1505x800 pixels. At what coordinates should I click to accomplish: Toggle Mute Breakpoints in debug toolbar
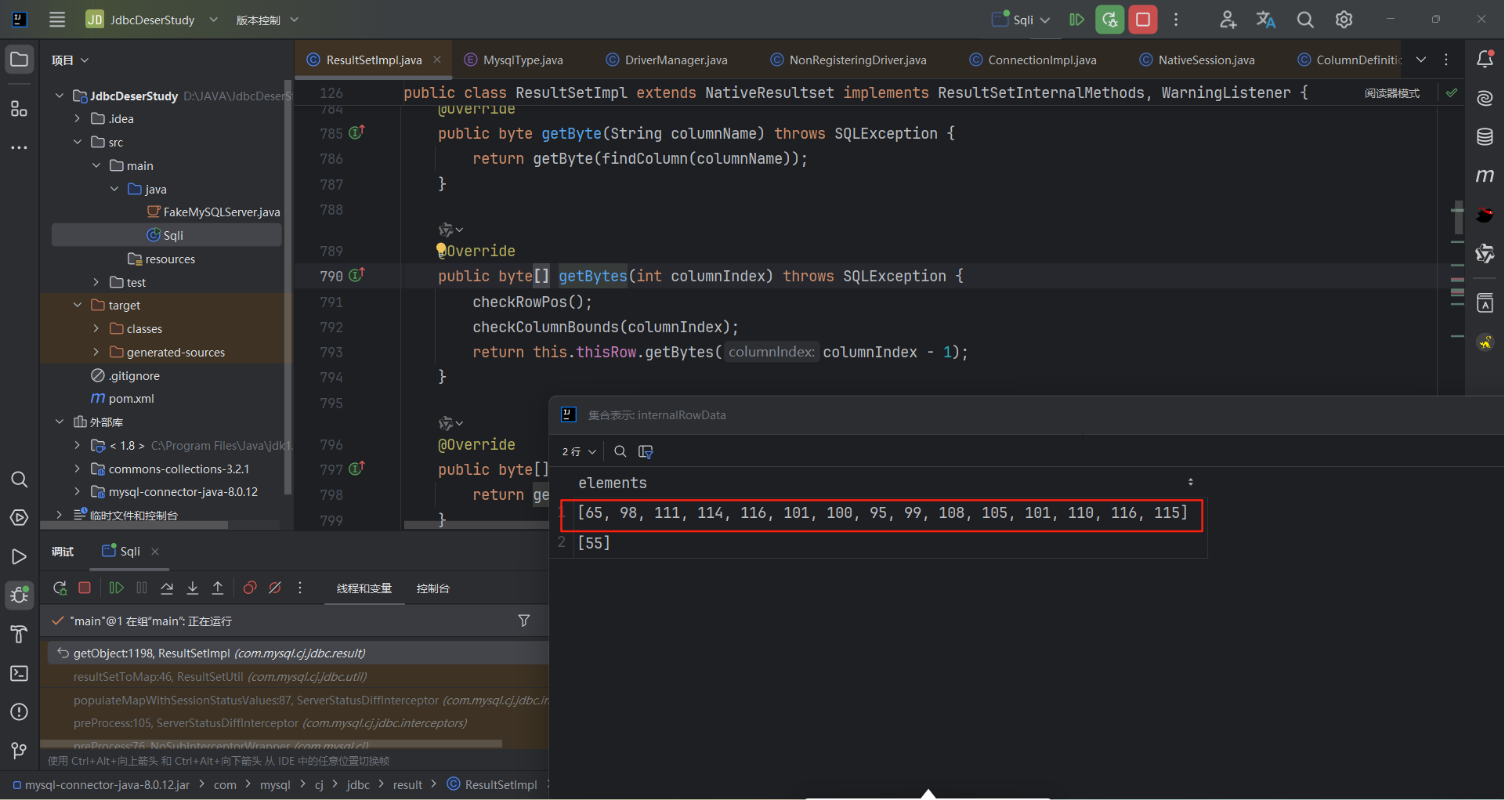point(275,588)
